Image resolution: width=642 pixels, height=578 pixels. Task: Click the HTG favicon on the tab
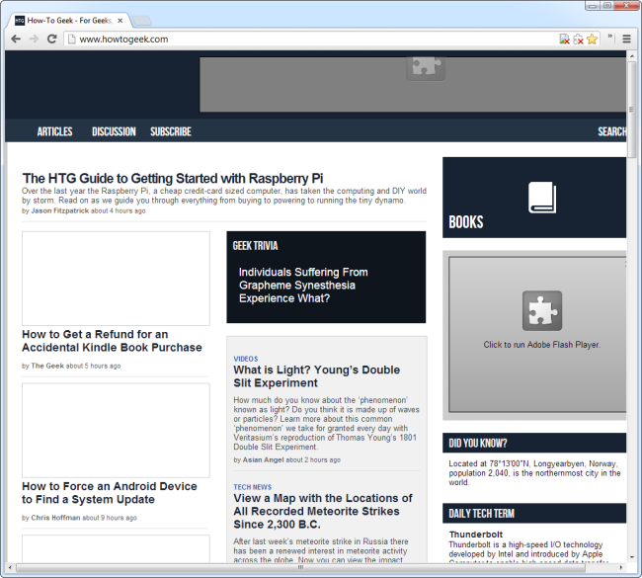tap(20, 21)
